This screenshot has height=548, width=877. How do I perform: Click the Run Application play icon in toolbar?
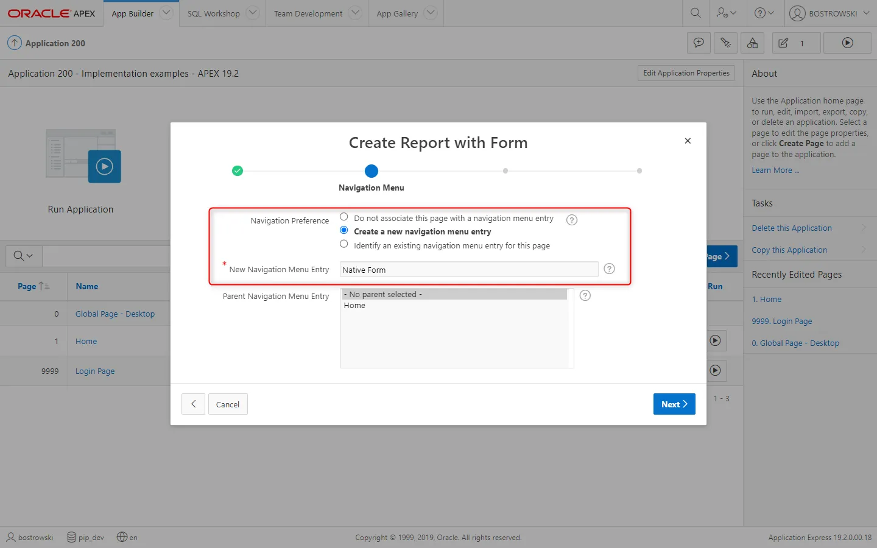pyautogui.click(x=847, y=43)
